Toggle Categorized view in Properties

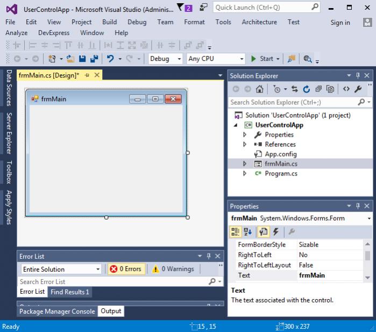[x=235, y=231]
